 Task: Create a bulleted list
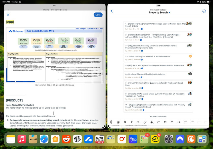(186, 122)
